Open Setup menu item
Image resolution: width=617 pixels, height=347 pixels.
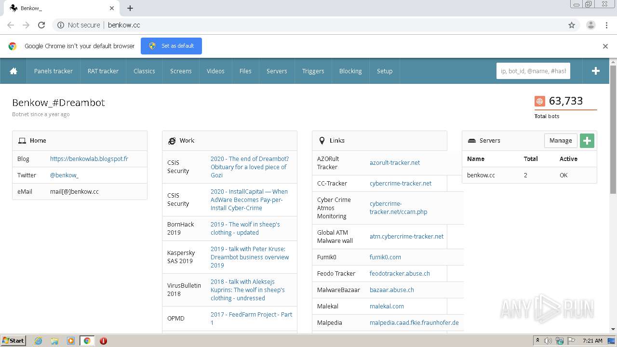[385, 71]
